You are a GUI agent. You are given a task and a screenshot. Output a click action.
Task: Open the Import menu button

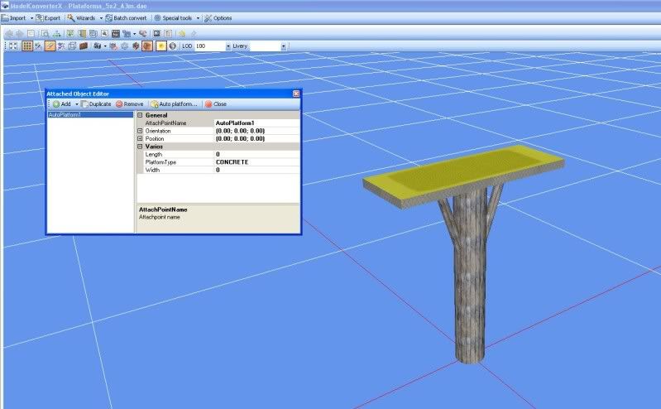[17, 17]
